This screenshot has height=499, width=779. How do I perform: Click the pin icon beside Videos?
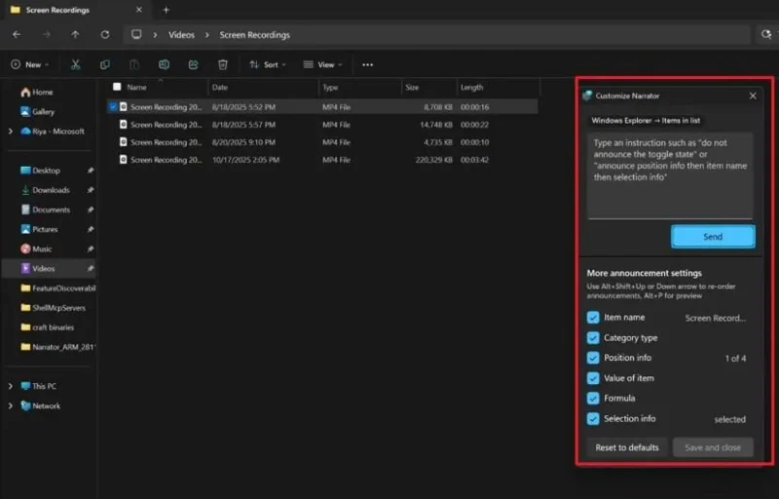pyautogui.click(x=91, y=268)
